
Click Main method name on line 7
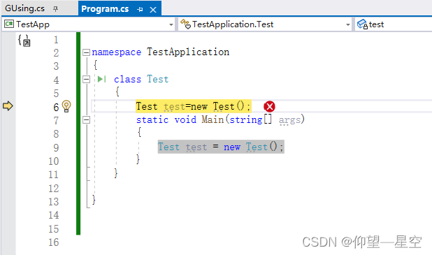213,119
